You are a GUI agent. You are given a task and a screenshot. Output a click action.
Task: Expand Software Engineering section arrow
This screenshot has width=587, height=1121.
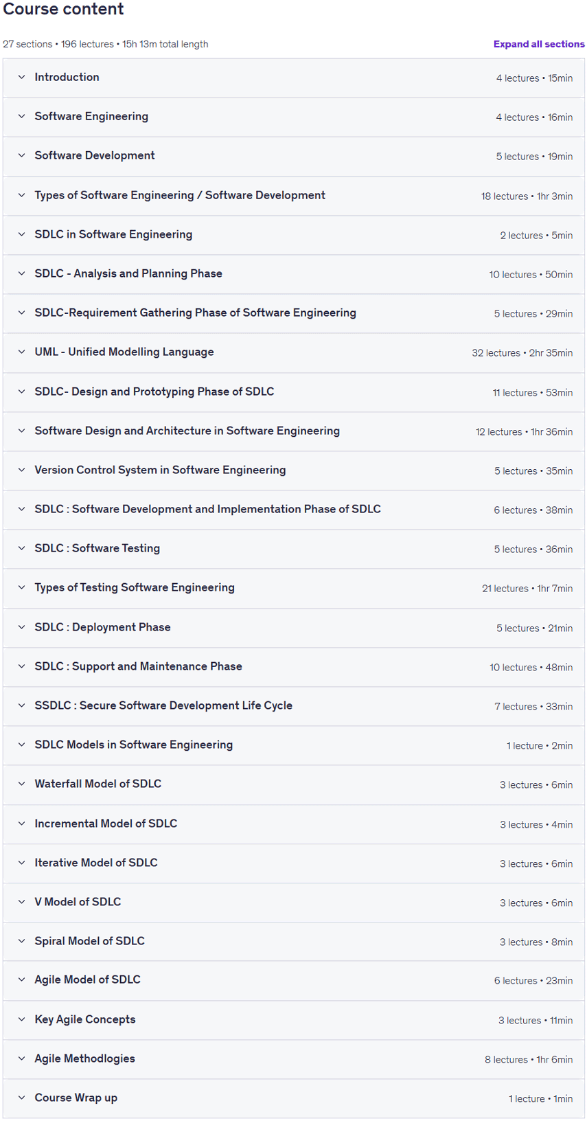tap(21, 117)
